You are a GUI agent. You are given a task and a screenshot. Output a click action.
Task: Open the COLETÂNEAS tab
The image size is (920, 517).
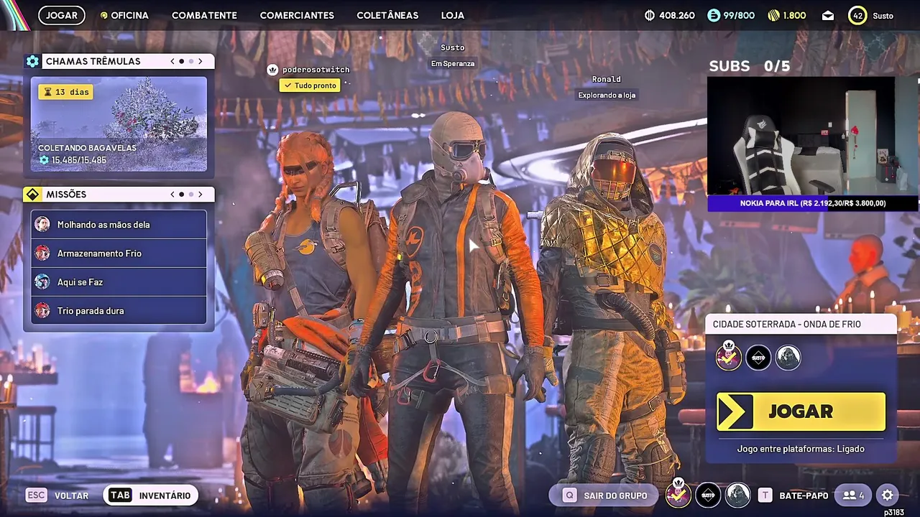tap(387, 15)
